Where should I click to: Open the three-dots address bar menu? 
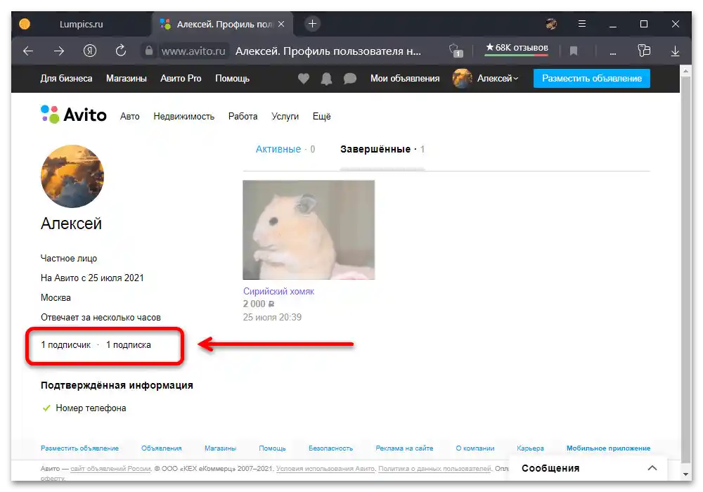612,53
